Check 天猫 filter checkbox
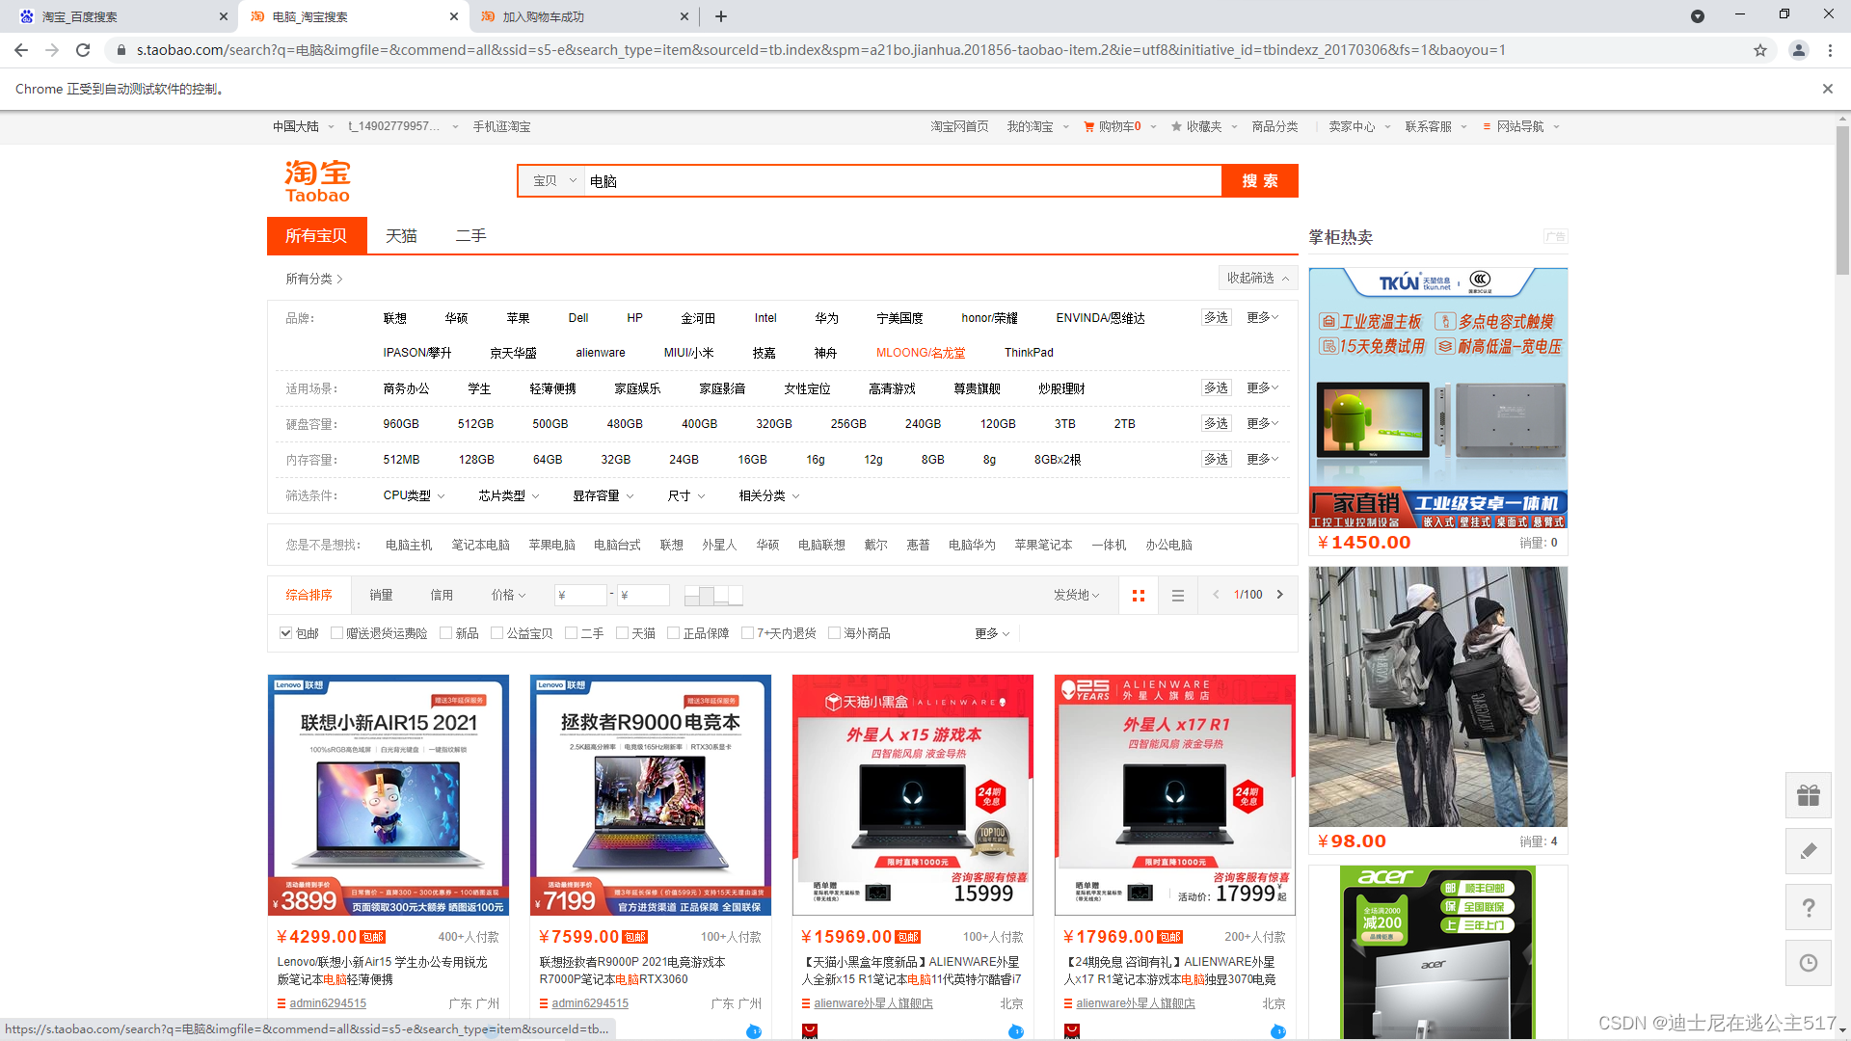Viewport: 1851px width, 1041px height. click(622, 633)
